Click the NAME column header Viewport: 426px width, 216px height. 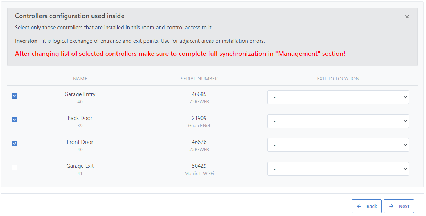80,79
